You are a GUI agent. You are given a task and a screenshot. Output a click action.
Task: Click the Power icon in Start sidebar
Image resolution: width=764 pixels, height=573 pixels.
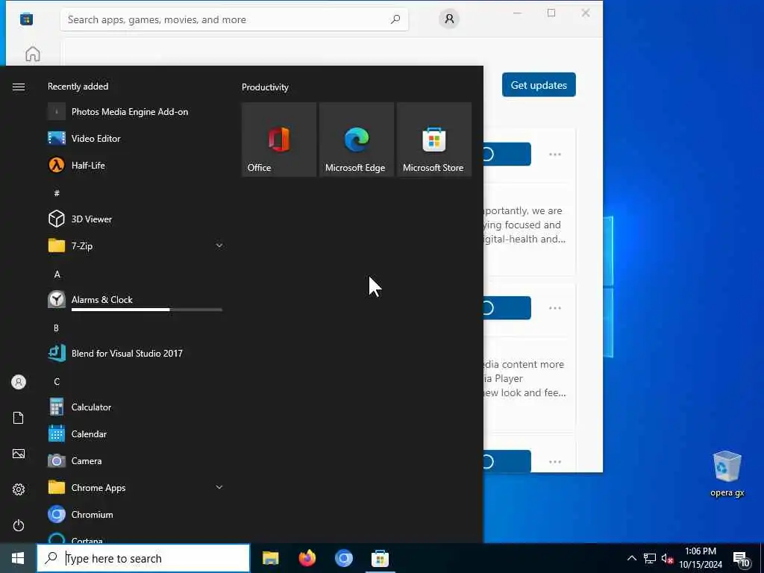(19, 525)
